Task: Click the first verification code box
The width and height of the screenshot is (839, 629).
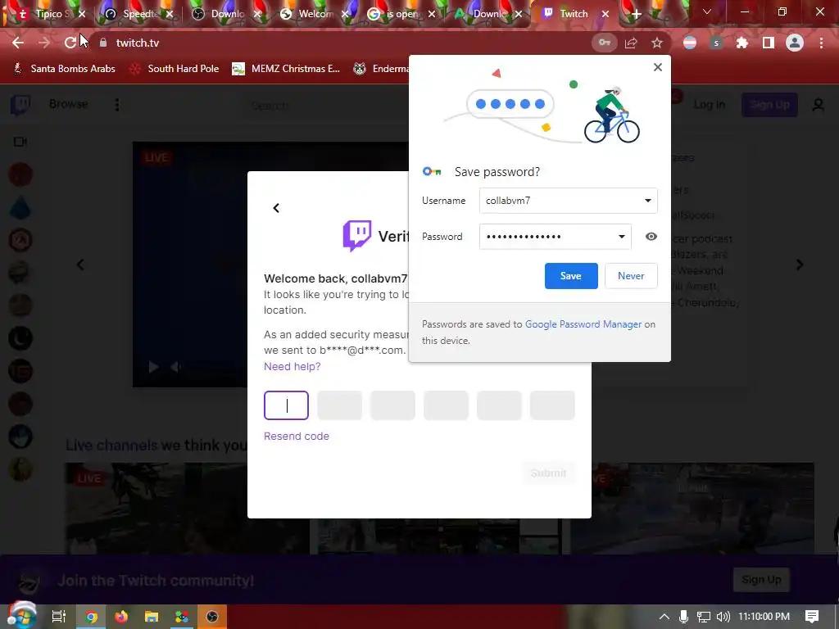Action: point(286,405)
